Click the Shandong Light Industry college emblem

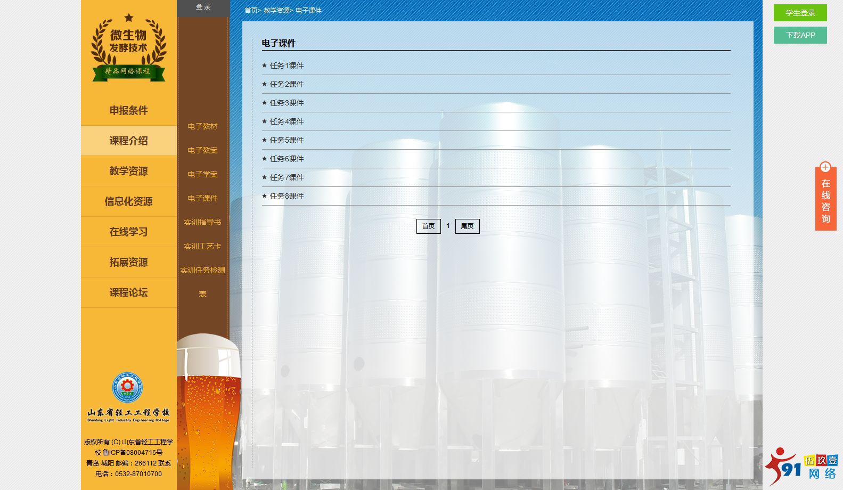[x=127, y=388]
